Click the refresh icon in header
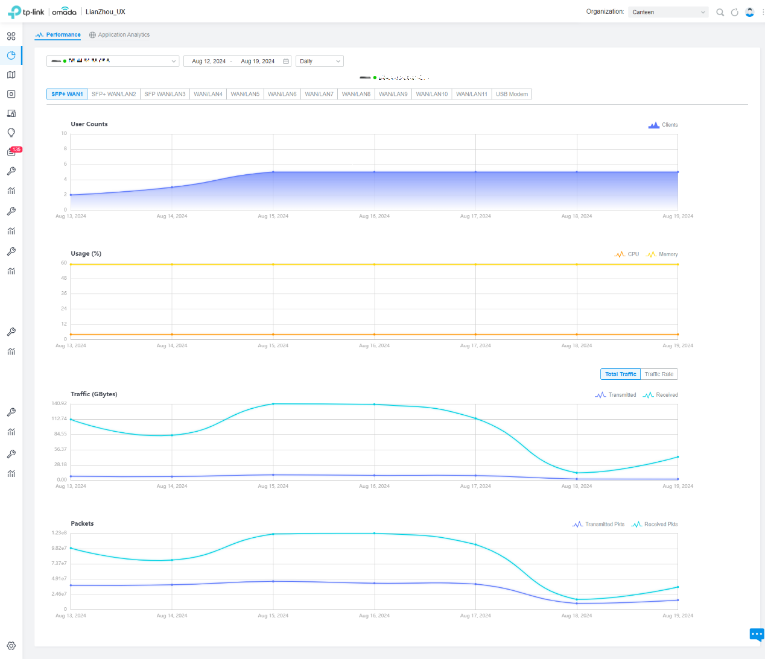This screenshot has height=659, width=765. tap(734, 12)
